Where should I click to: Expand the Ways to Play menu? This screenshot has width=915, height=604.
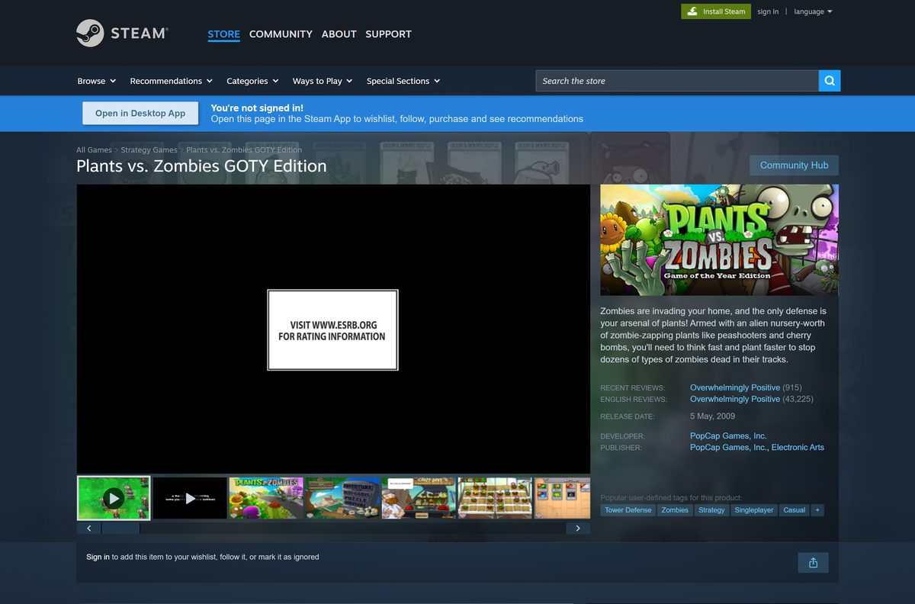point(323,81)
